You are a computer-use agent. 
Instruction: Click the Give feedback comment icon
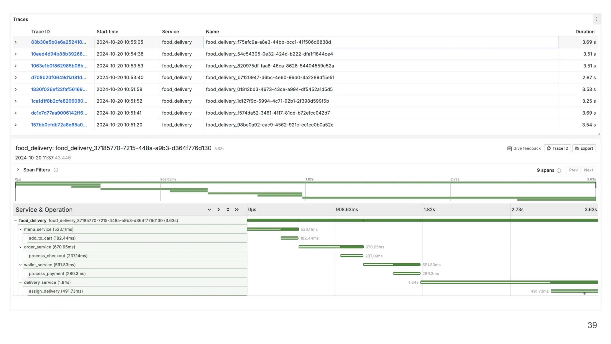[x=509, y=148]
